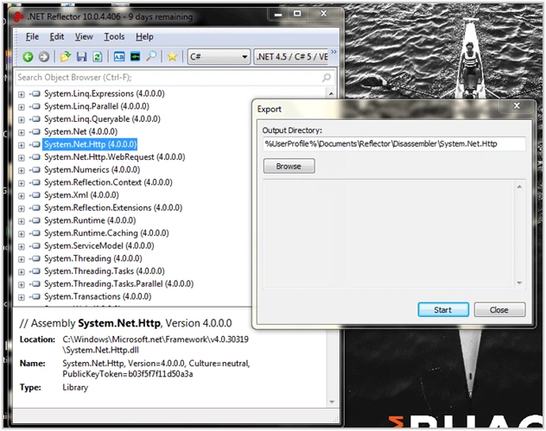Image resolution: width=546 pixels, height=431 pixels.
Task: Open the File menu
Action: tap(32, 36)
